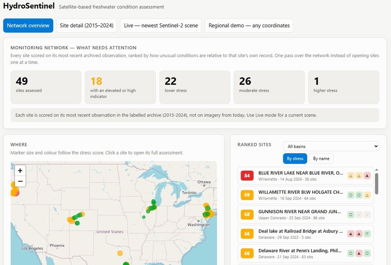
Task: Click the HydroSentinel title
Action: pos(29,6)
